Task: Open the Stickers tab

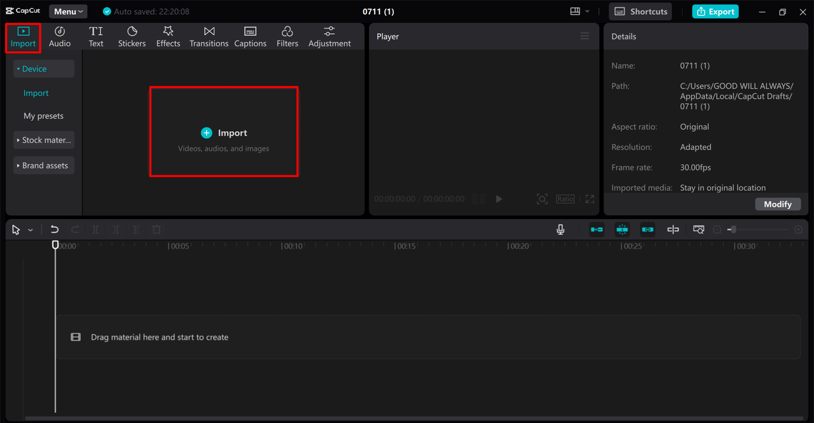Action: click(132, 37)
